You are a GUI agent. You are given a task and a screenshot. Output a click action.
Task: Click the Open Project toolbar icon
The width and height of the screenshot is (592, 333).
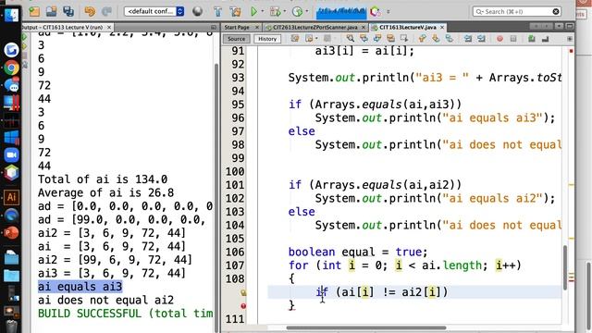tap(52, 11)
